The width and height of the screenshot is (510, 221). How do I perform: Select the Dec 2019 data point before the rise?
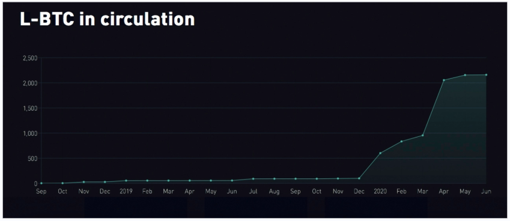pyautogui.click(x=359, y=178)
